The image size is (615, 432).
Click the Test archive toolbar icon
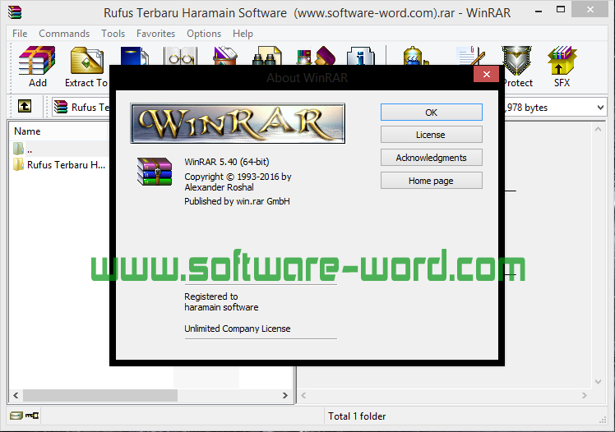point(134,56)
